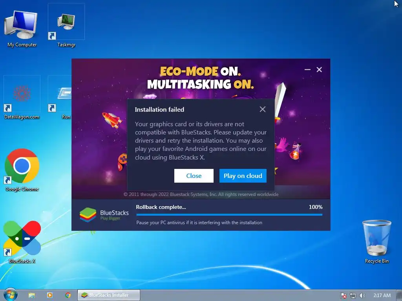Click the installation progress bar at 100%

coord(229,215)
